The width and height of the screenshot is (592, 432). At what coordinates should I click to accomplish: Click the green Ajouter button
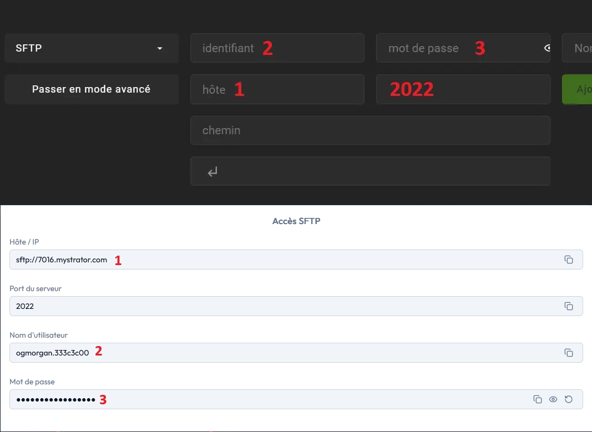[x=578, y=89]
